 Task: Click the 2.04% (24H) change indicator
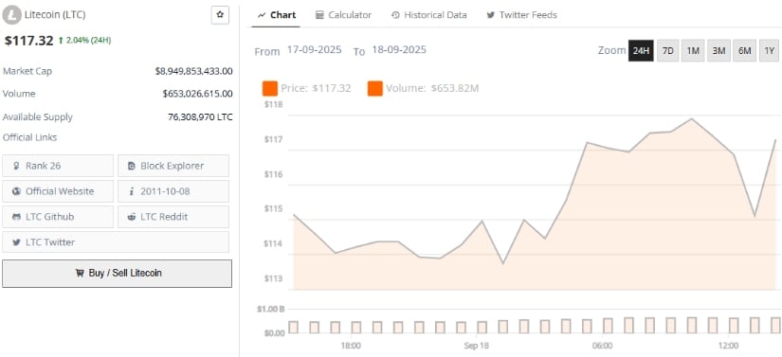pyautogui.click(x=84, y=41)
